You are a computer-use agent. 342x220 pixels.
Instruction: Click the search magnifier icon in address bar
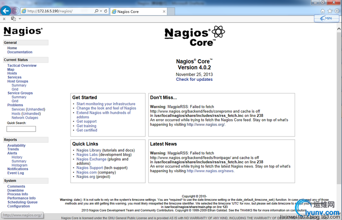click(x=96, y=11)
